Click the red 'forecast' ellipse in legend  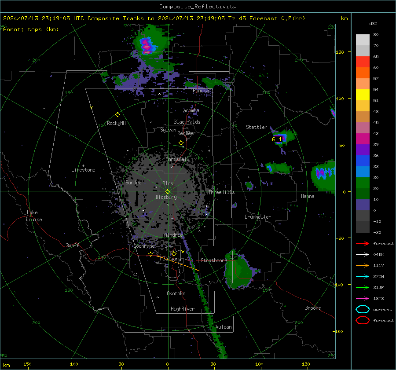[363, 320]
